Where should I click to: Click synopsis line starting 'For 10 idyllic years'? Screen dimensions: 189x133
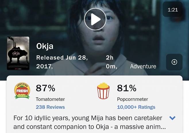coord(88,118)
